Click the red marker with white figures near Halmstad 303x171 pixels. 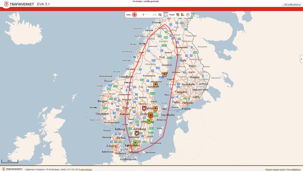click(x=137, y=133)
